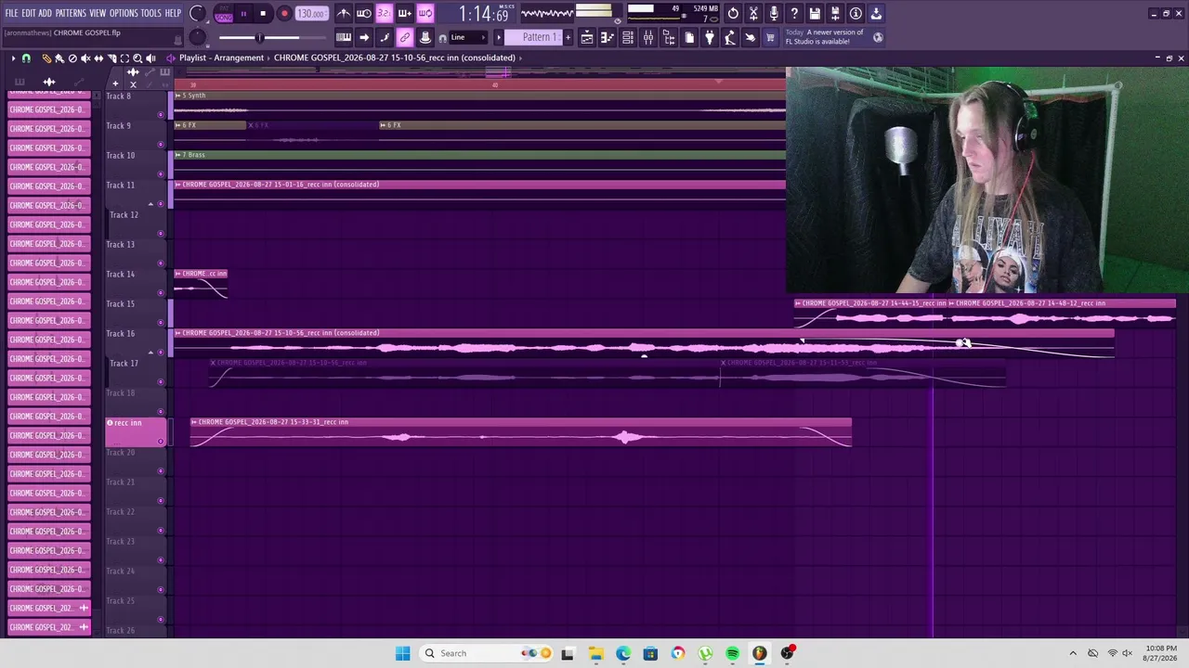The image size is (1189, 668).
Task: Open the 15-33-31_recc inn clip menu
Action: point(193,422)
